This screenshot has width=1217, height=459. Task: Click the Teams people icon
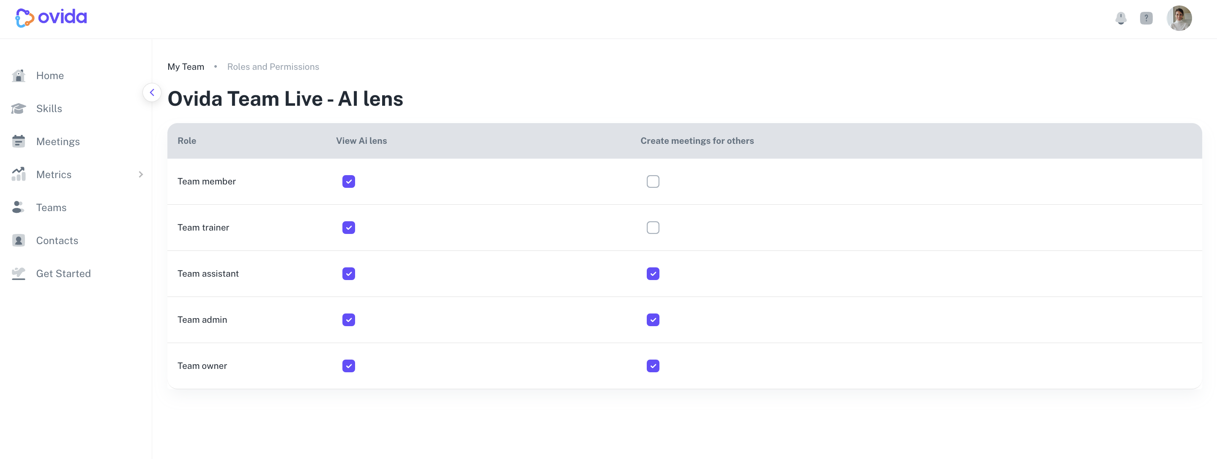(19, 208)
